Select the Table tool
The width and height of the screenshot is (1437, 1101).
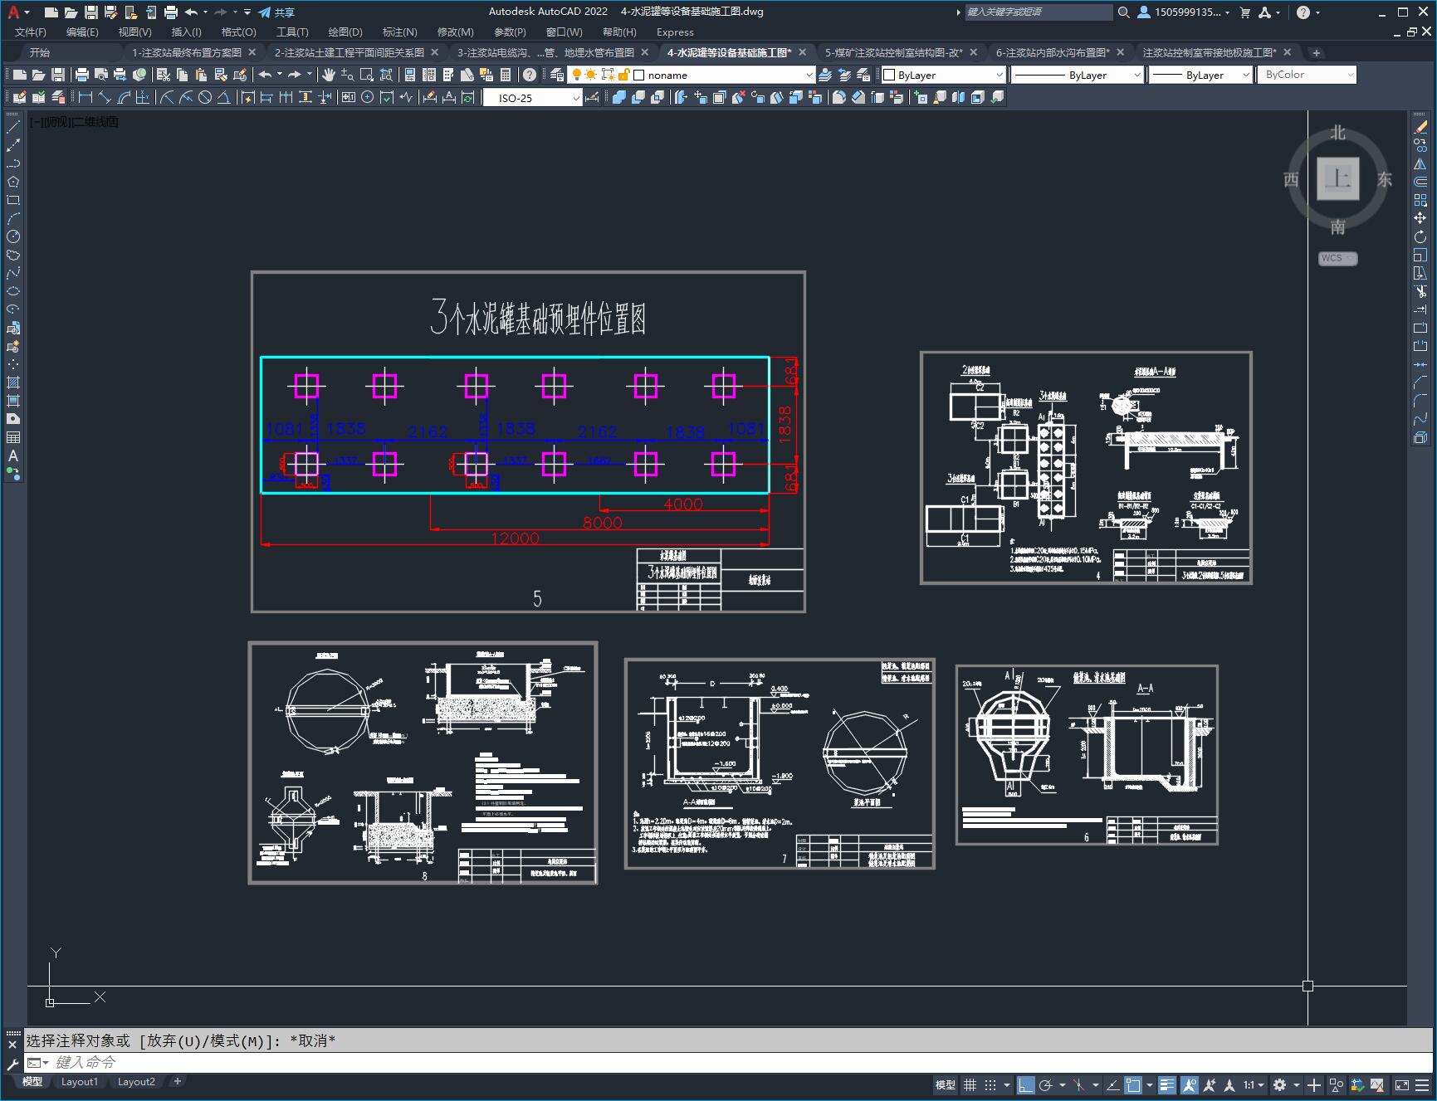(13, 437)
